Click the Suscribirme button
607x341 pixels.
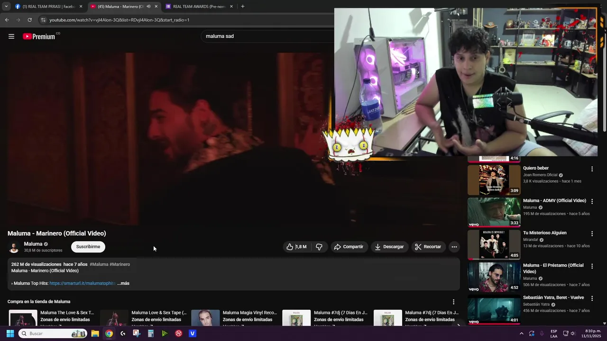(88, 247)
